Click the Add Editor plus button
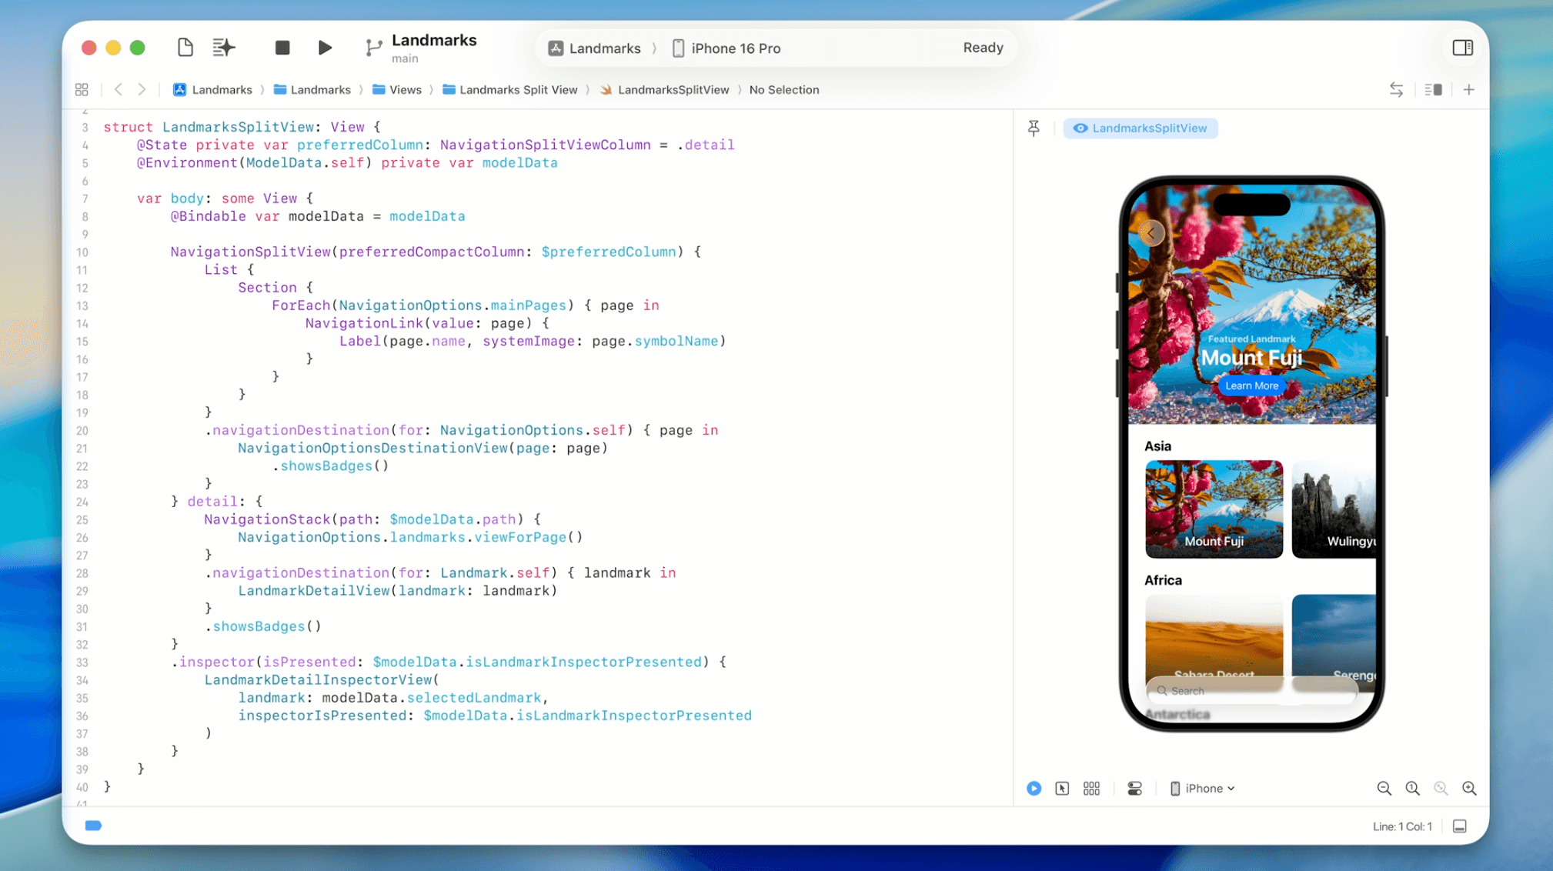This screenshot has width=1553, height=871. click(x=1468, y=90)
